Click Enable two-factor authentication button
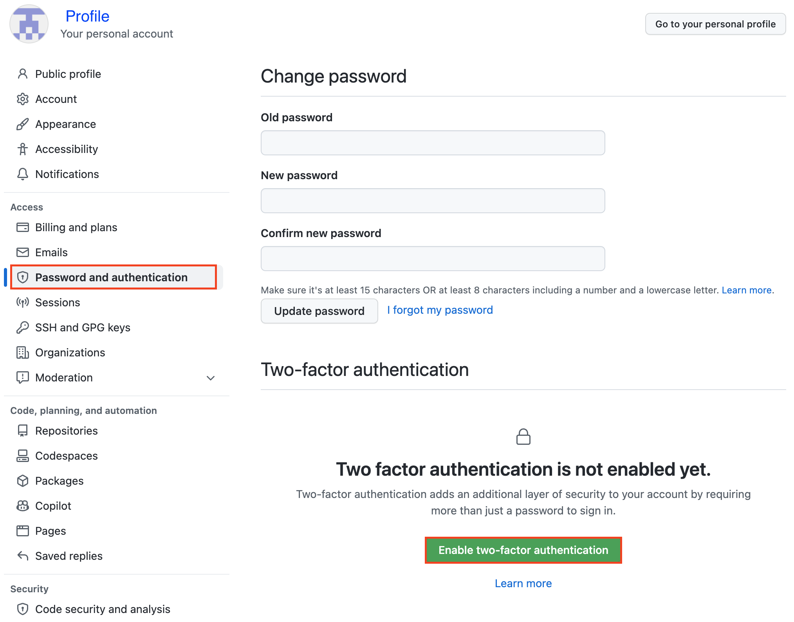Screen dimensions: 794x622 pos(523,550)
